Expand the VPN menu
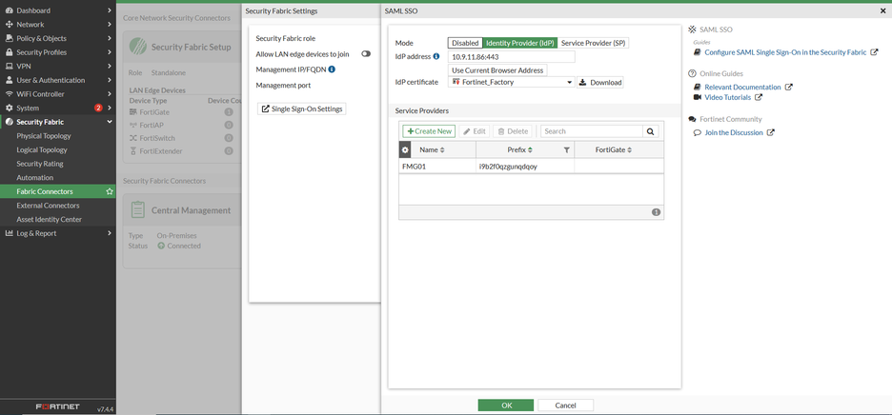892x415 pixels. point(110,66)
